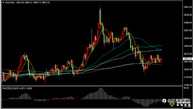The width and height of the screenshot is (193, 109).
Task: Select the 1748.30 price axis label
Action: 188,85
